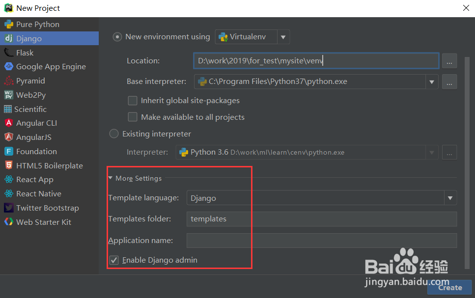Select the Flask project type label
This screenshot has height=298, width=475.
point(25,53)
